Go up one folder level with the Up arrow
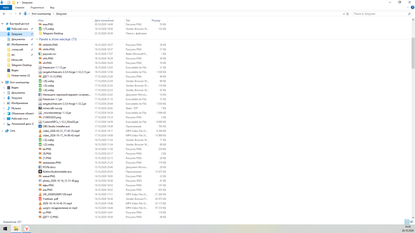The width and height of the screenshot is (415, 233). 20,14
